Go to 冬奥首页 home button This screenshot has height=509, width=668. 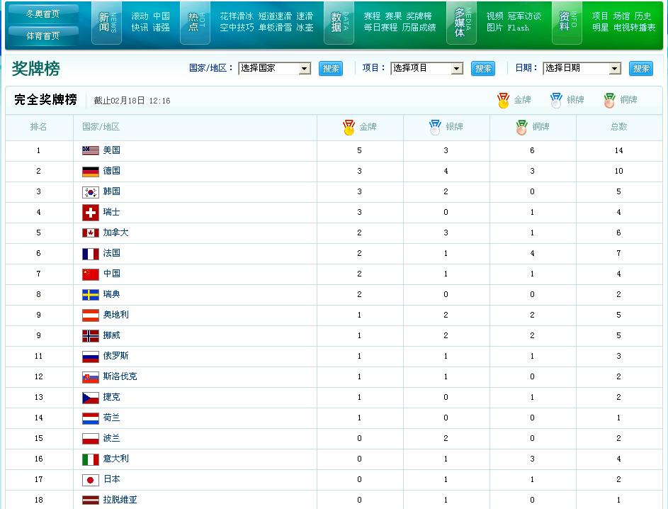[43, 13]
